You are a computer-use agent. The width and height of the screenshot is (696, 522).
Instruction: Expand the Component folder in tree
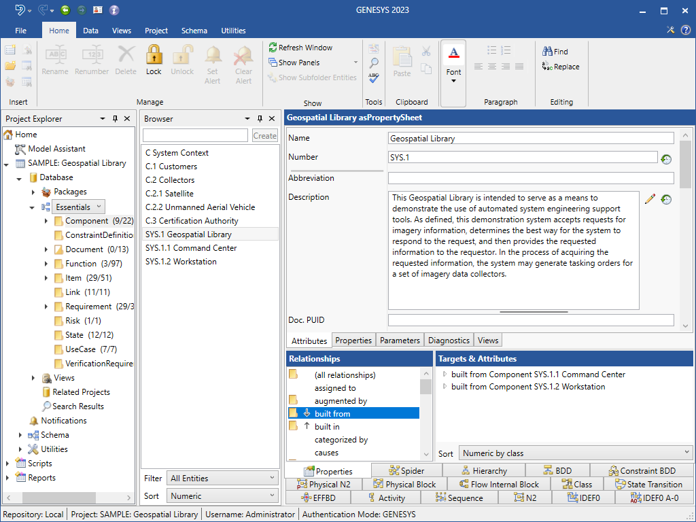[x=46, y=221]
